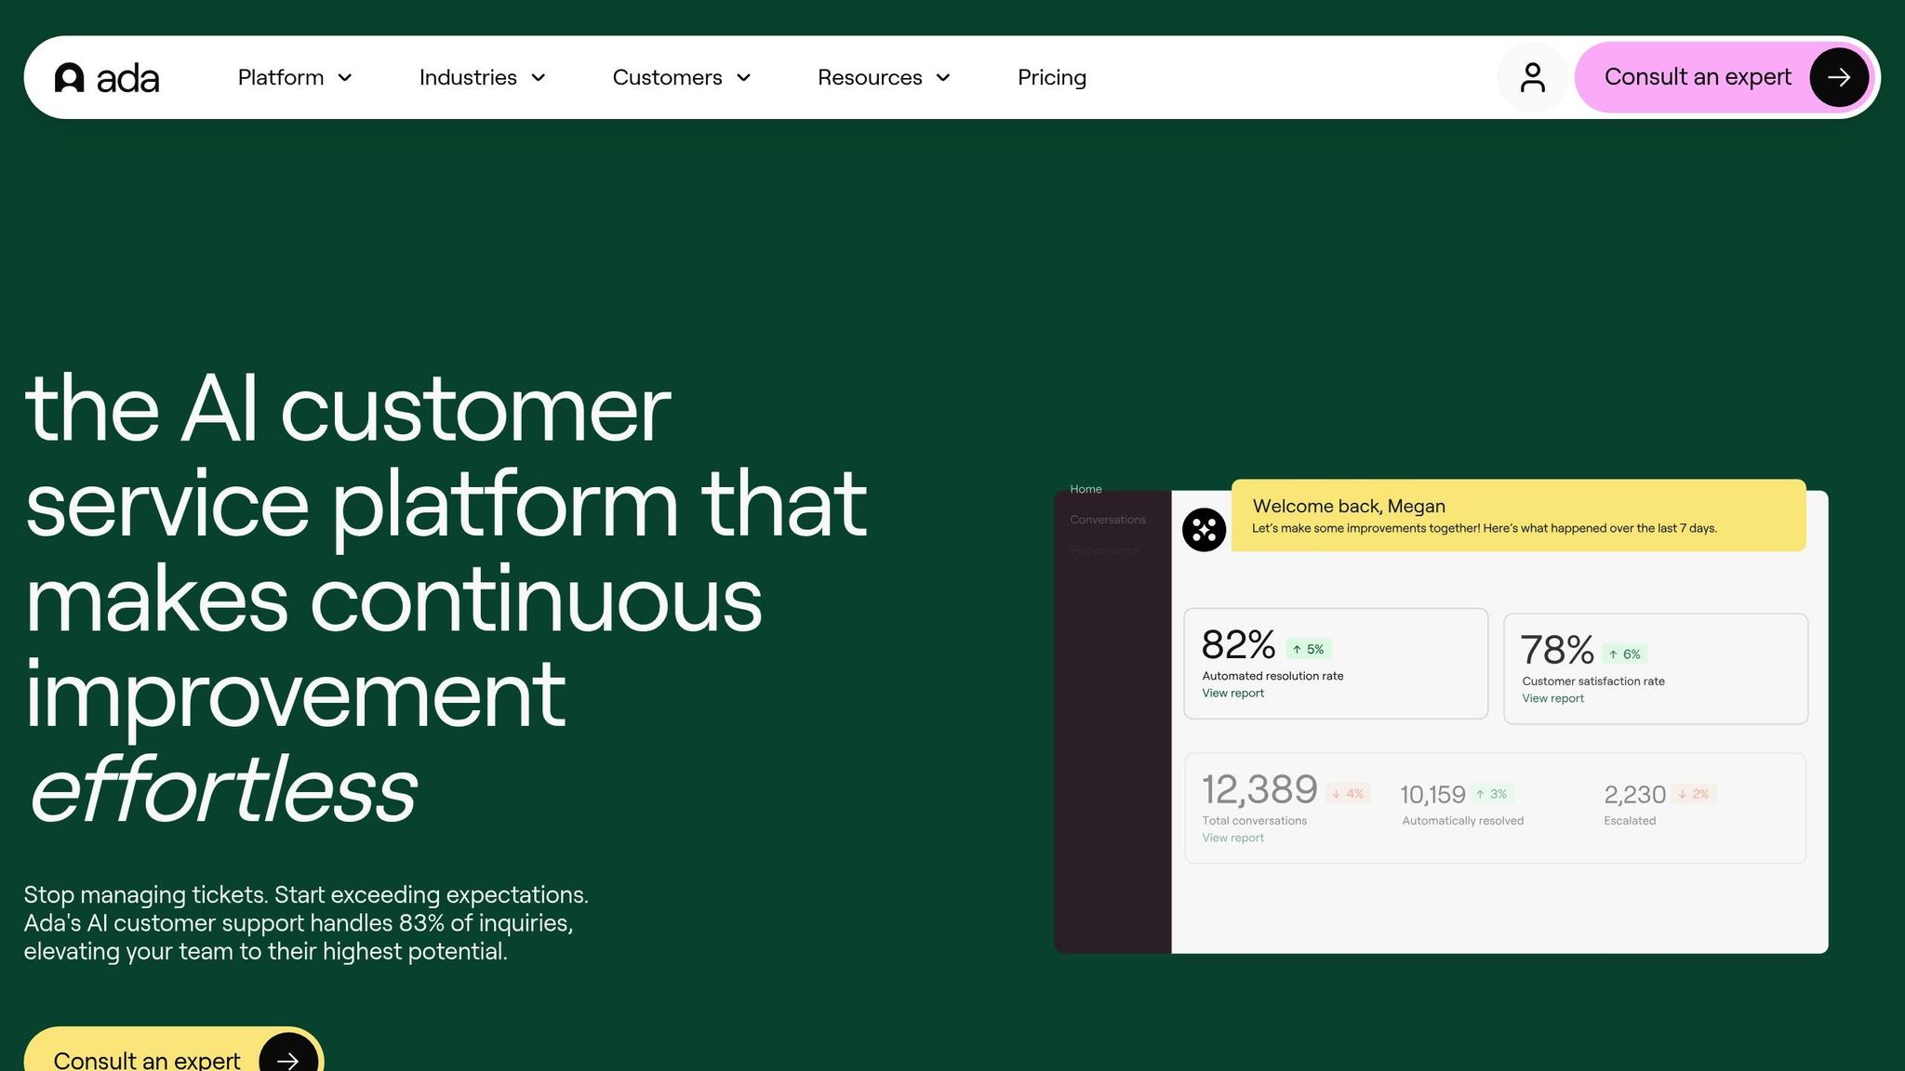Select Conversations in the dashboard sidebar

1107,520
